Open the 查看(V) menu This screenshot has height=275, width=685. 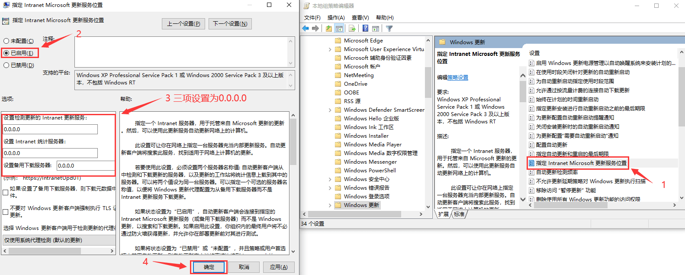(360, 18)
